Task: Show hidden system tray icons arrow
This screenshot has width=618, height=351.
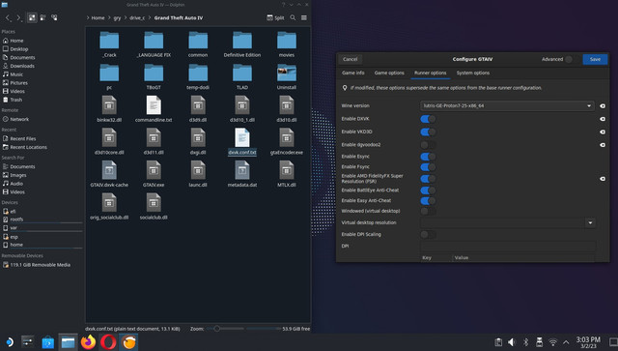Action: click(x=566, y=342)
